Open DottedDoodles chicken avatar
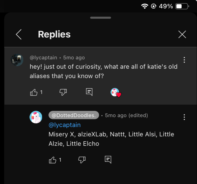This screenshot has height=184, width=197. [x=36, y=117]
